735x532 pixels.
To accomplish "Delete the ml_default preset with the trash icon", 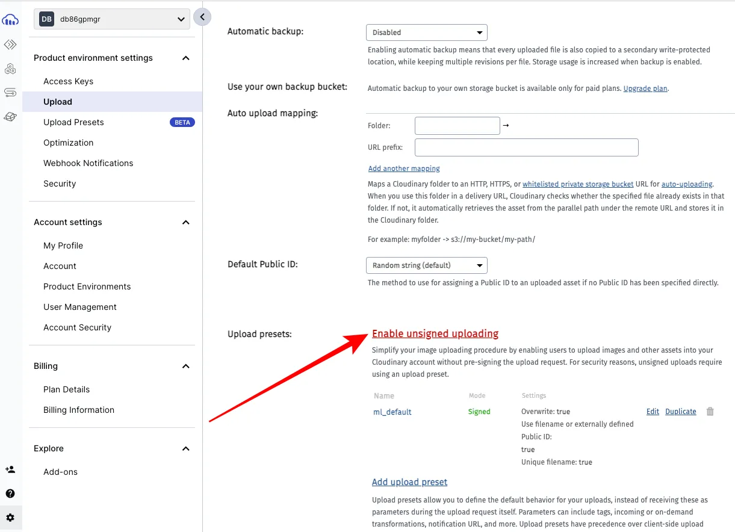I will (710, 412).
